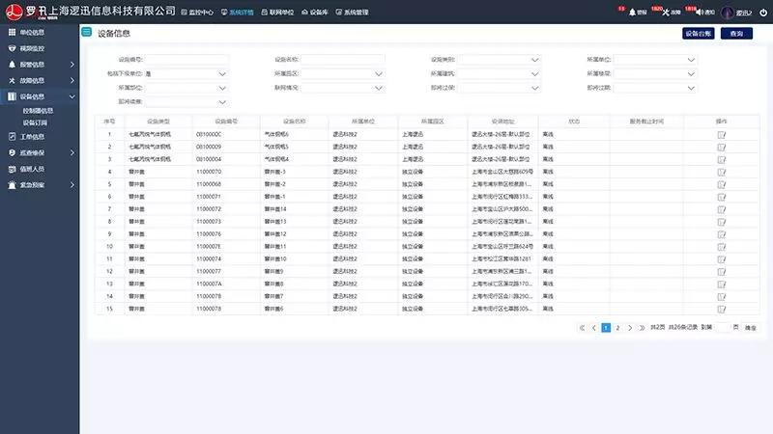Go to the last page arrow

[642, 328]
